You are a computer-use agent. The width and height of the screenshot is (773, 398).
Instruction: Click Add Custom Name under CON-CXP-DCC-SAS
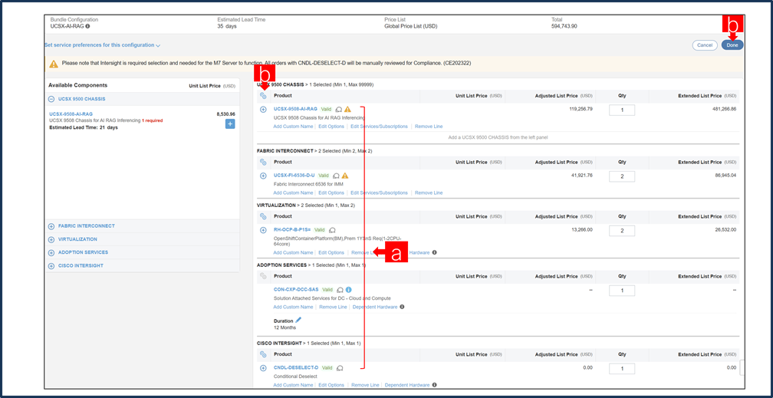pyautogui.click(x=293, y=307)
